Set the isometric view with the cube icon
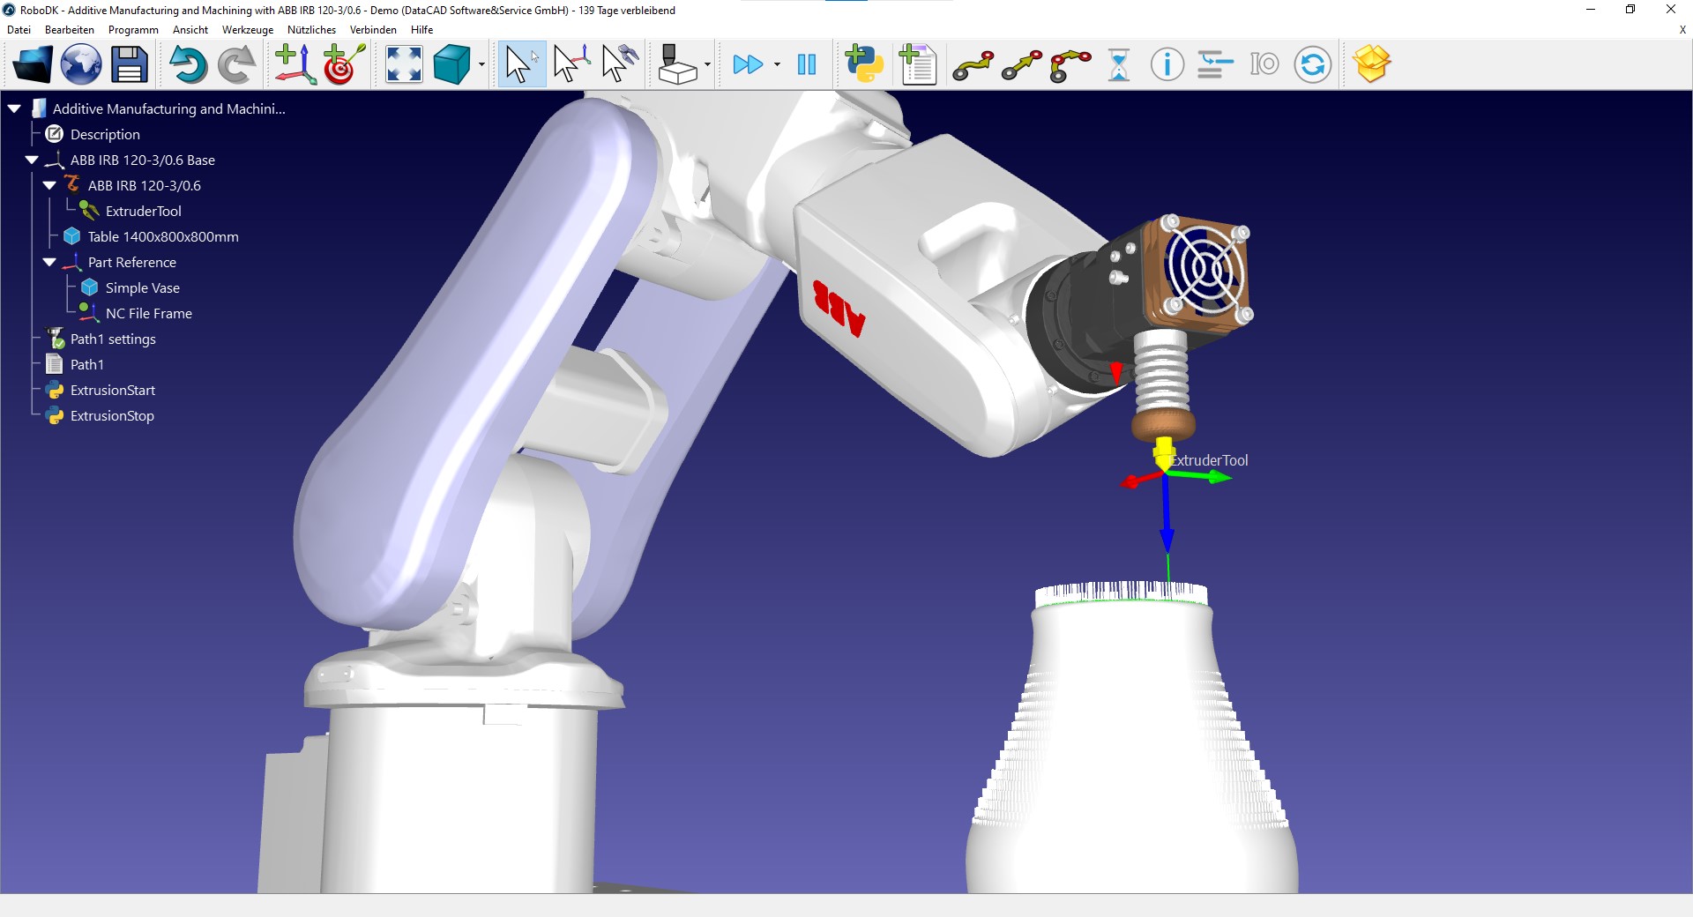1693x917 pixels. coord(452,64)
